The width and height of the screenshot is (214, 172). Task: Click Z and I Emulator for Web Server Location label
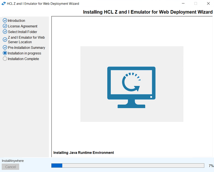click(26, 40)
